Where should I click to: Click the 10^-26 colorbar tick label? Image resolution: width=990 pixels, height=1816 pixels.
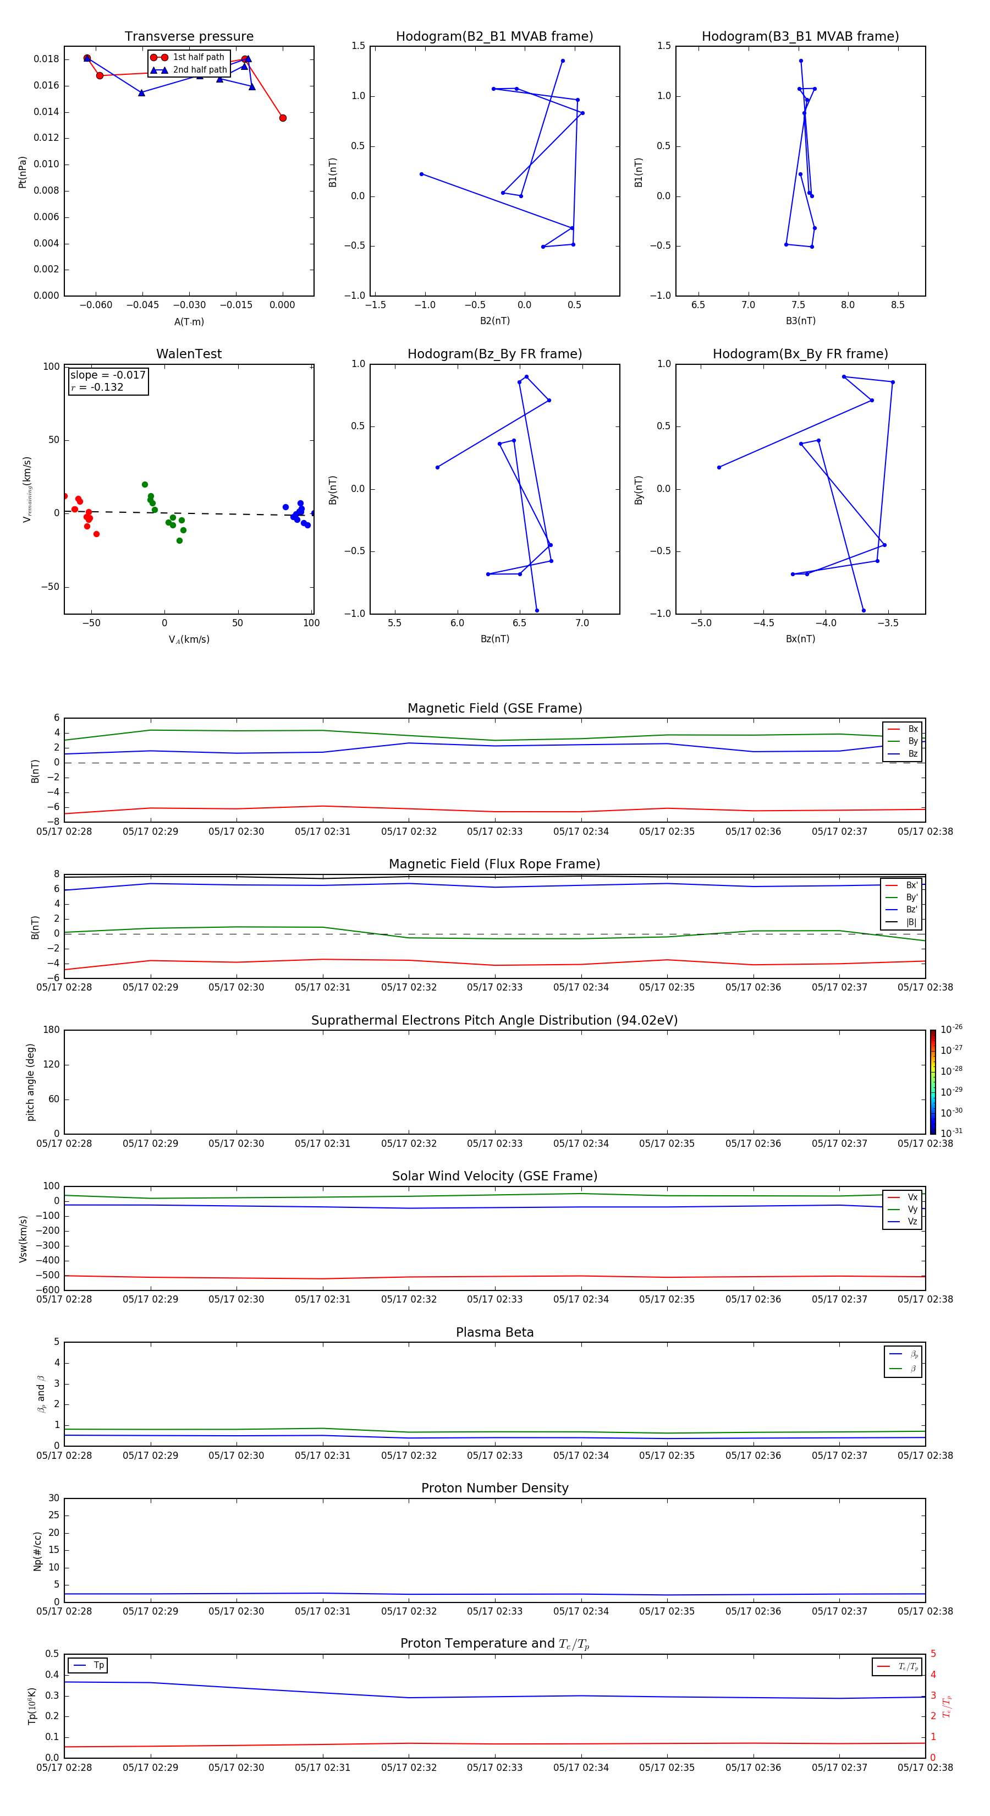pyautogui.click(x=952, y=1029)
